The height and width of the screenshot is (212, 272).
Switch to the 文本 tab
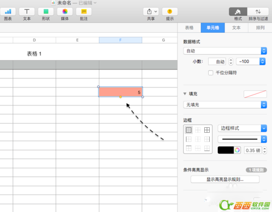tap(236, 28)
